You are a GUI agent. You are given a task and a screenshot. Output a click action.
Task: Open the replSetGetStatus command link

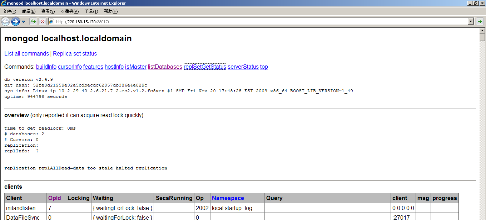click(205, 67)
